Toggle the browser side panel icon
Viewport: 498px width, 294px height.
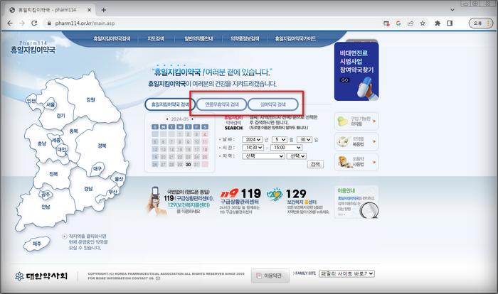pos(450,23)
